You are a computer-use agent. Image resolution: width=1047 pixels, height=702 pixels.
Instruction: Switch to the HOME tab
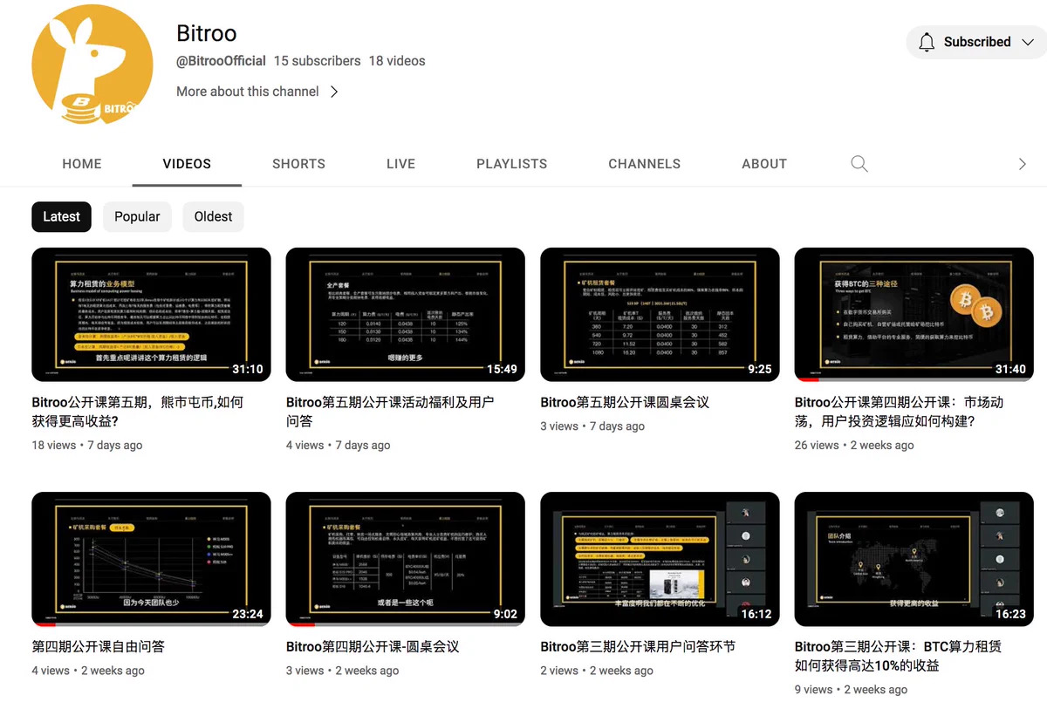82,163
